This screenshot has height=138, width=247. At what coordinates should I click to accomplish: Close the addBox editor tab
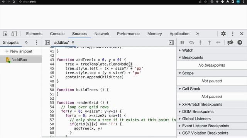(x=73, y=43)
